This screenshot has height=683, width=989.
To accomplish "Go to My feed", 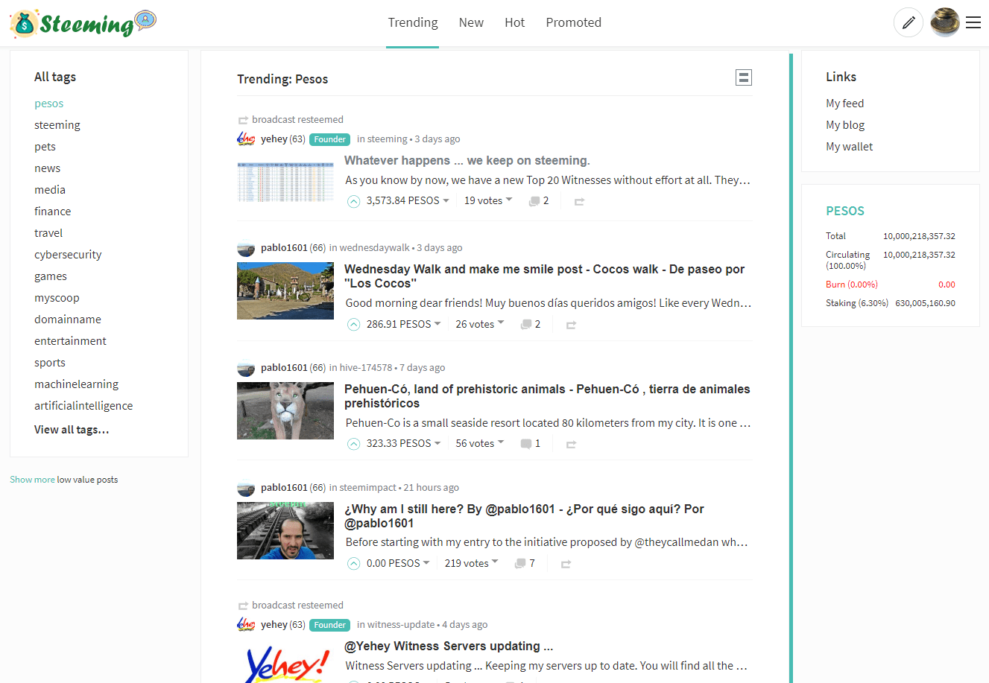I will [x=845, y=104].
